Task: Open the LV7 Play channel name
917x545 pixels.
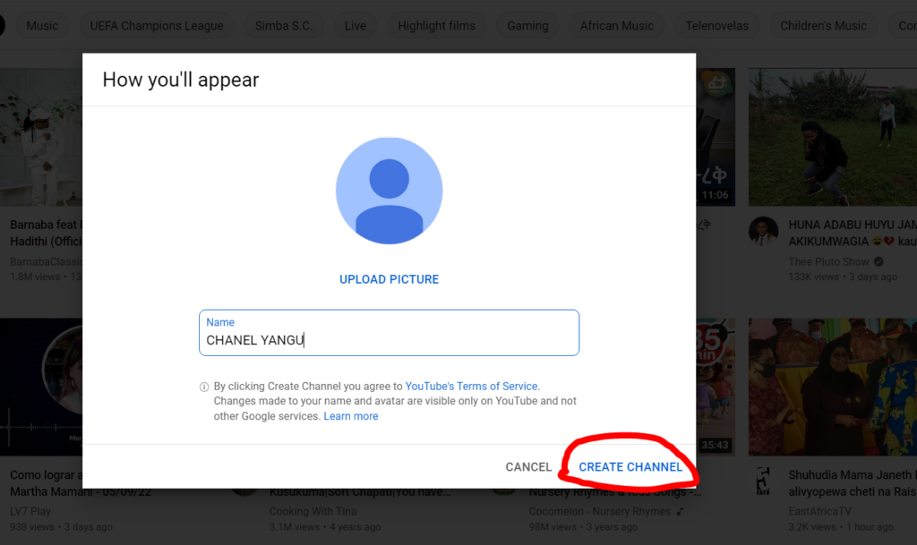Action: 30,511
